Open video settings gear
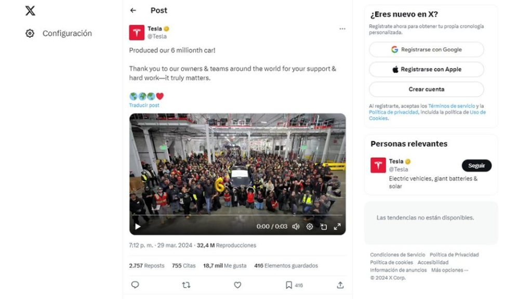This screenshot has width=532, height=299. [310, 226]
